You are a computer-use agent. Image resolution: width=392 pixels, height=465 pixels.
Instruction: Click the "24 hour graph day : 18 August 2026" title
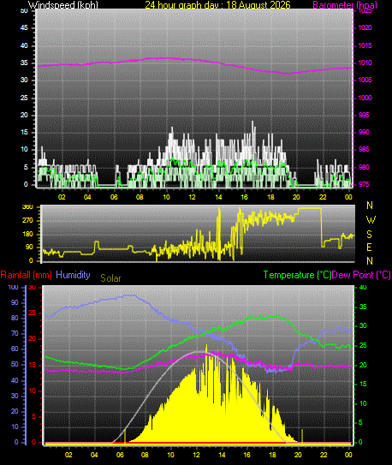(217, 5)
